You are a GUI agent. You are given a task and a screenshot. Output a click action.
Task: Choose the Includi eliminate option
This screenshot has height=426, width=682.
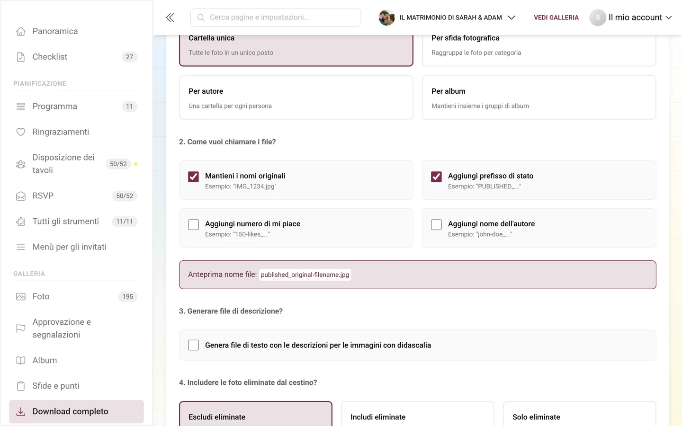[x=418, y=414]
